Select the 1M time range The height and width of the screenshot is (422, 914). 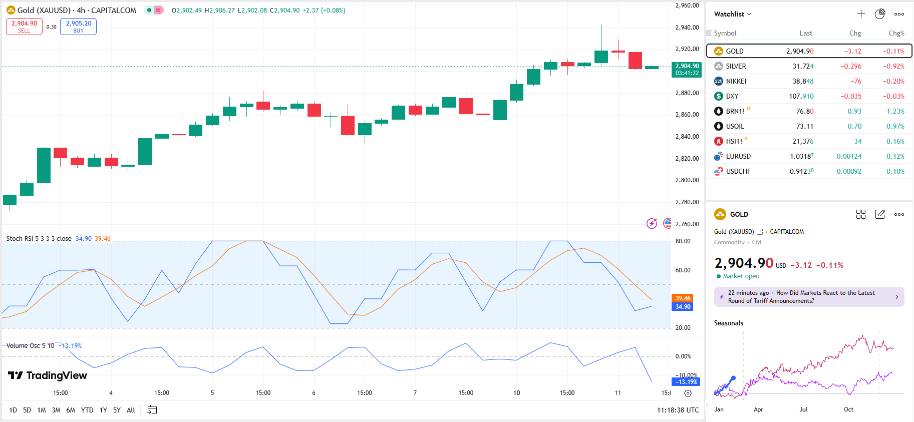coord(42,410)
